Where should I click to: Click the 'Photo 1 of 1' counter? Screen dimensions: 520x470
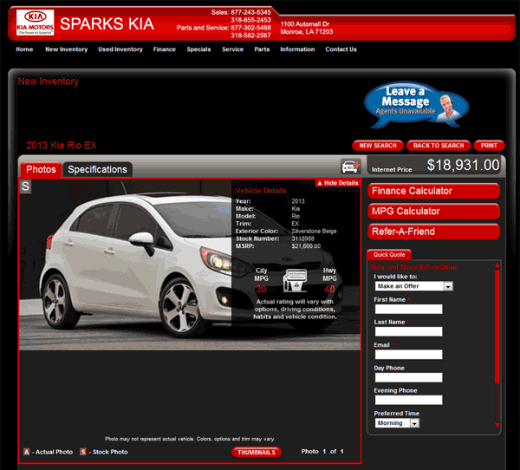(322, 452)
